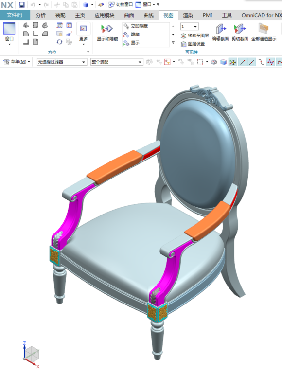
Task: Open the work layer number dropdown
Action: coord(190,26)
